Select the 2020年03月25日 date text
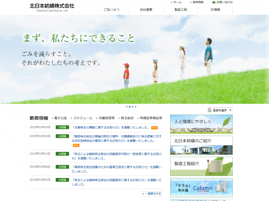 pos(40,127)
